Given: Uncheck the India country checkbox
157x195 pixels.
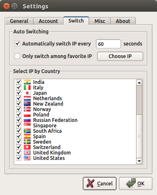Looking at the screenshot, I should pos(18,82).
